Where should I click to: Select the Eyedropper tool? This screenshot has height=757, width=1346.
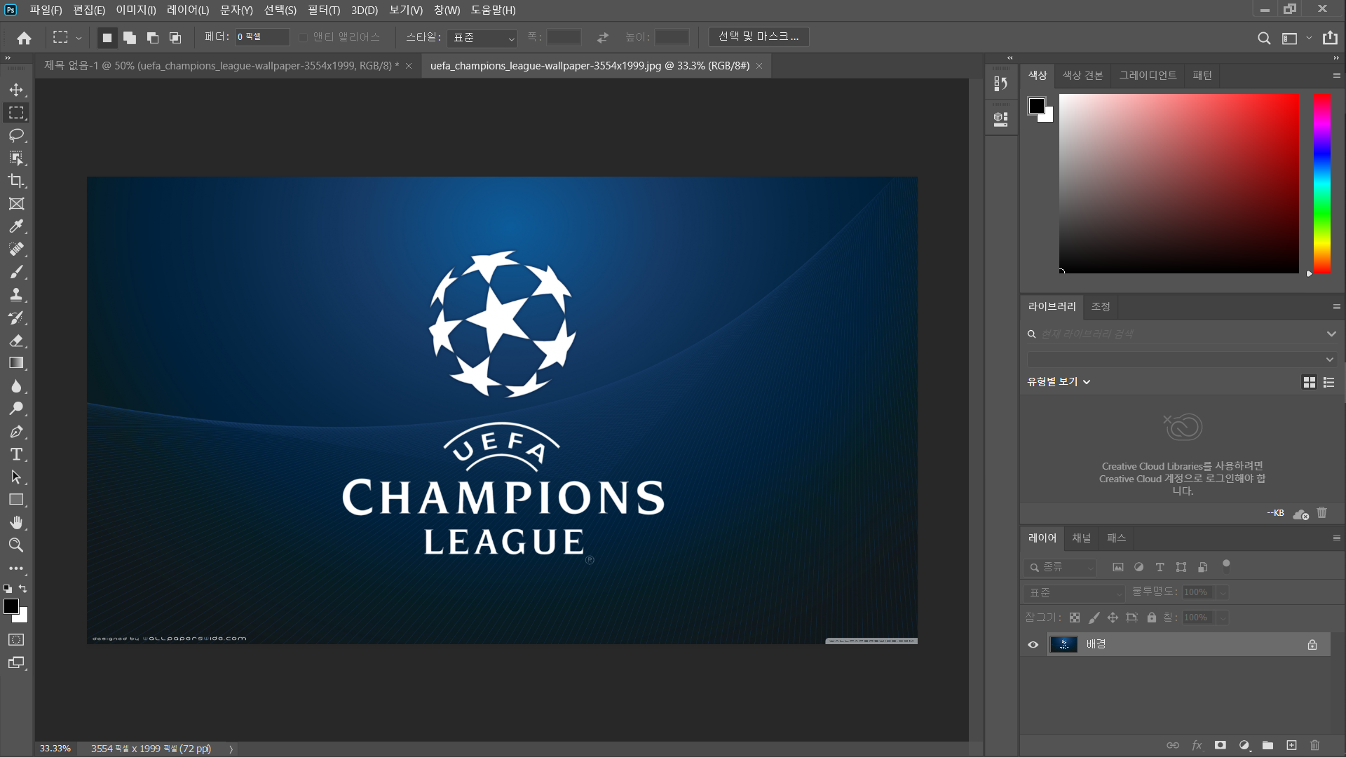[16, 226]
